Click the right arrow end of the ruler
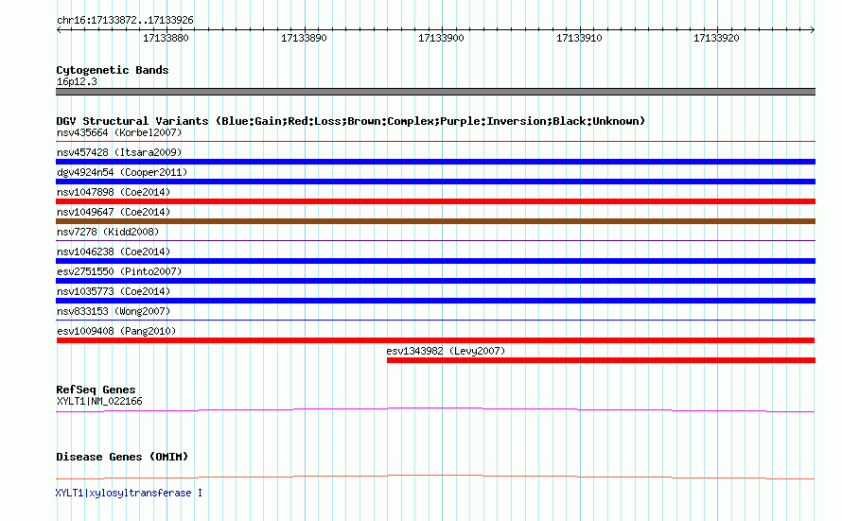Screen dimensions: 842x521 [812, 30]
